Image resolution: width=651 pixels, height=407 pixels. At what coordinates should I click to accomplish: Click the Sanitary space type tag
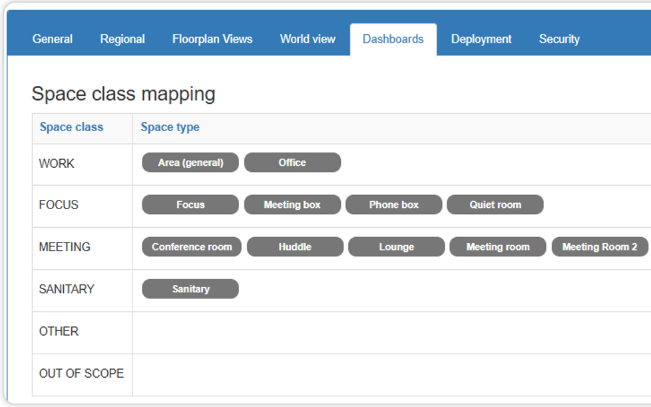[x=190, y=289]
